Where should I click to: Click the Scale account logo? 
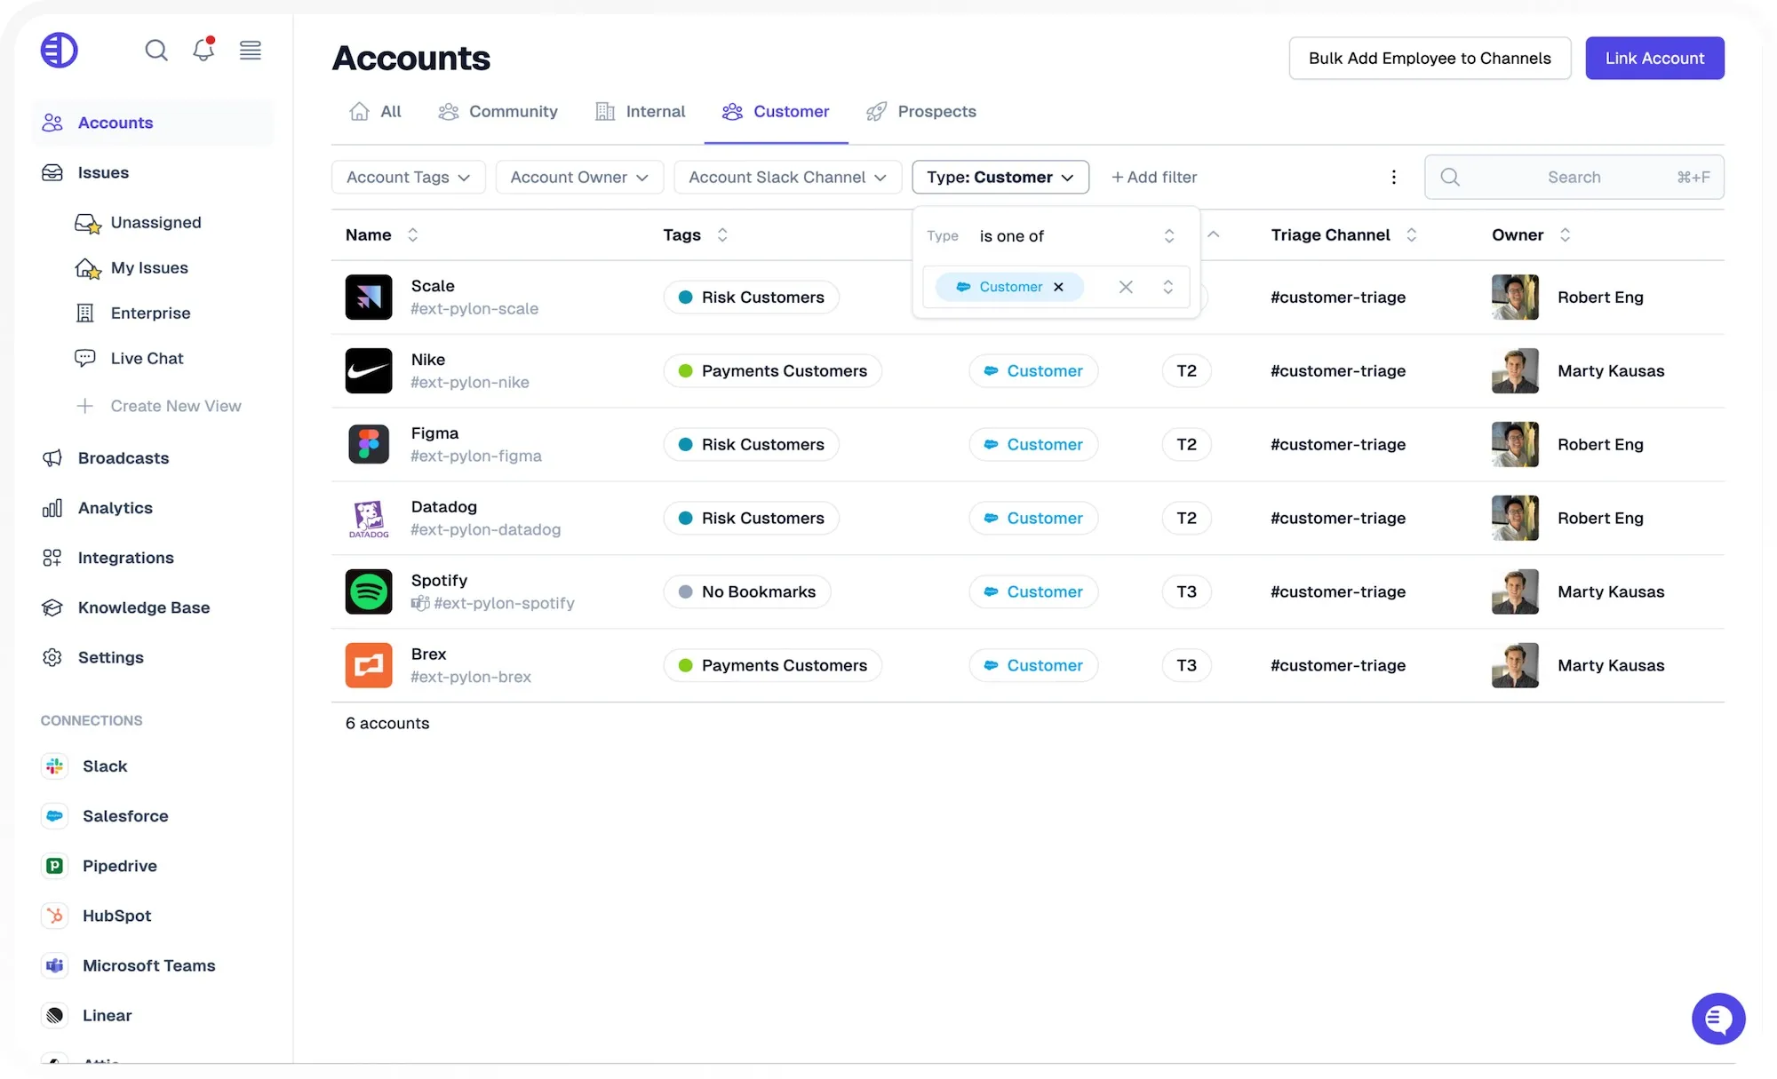click(369, 297)
